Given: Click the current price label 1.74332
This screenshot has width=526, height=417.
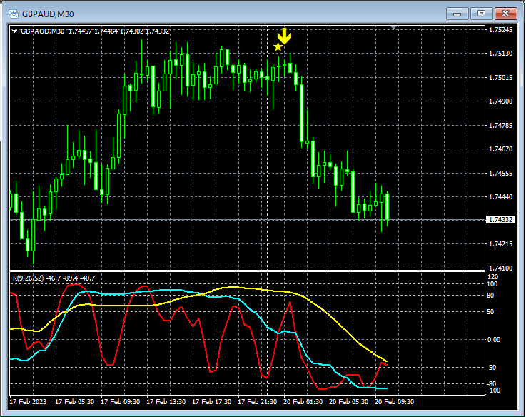Looking at the screenshot, I should tap(500, 220).
